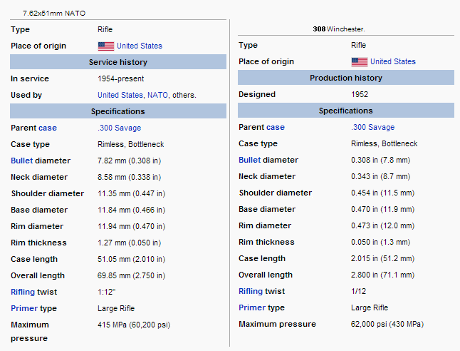Select 51.05 mm (2.010 in) case length
The height and width of the screenshot is (351, 460).
click(132, 259)
